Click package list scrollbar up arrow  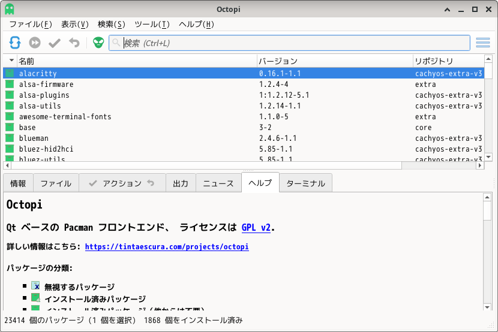pyautogui.click(x=488, y=59)
